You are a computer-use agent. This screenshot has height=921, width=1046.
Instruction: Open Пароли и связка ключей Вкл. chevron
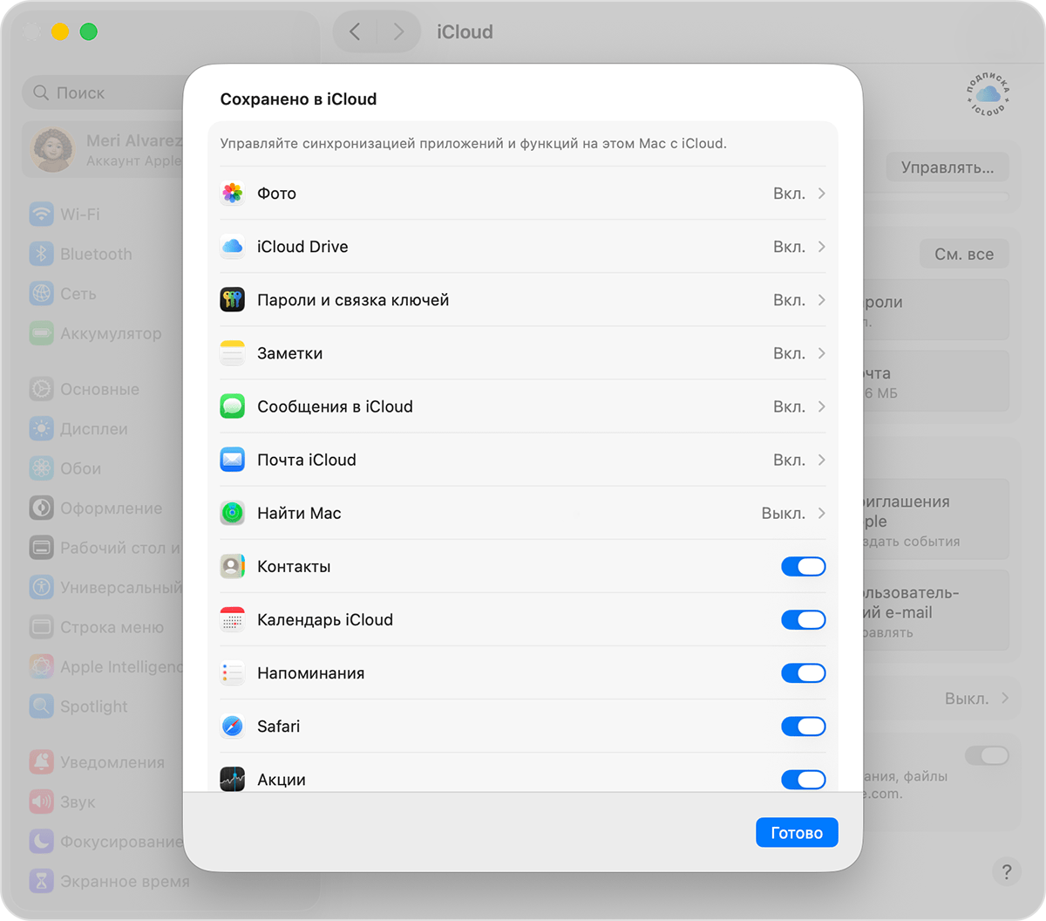pyautogui.click(x=821, y=300)
